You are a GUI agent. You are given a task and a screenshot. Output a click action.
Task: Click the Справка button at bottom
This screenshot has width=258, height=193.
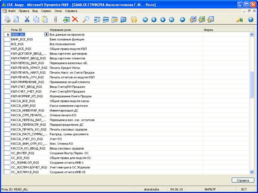pos(243,180)
